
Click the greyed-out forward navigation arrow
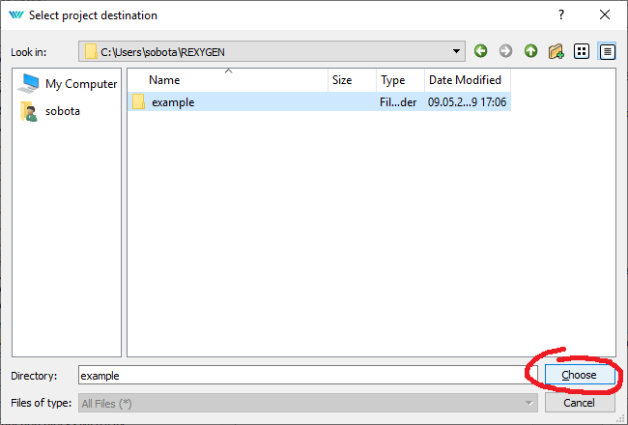pos(506,51)
